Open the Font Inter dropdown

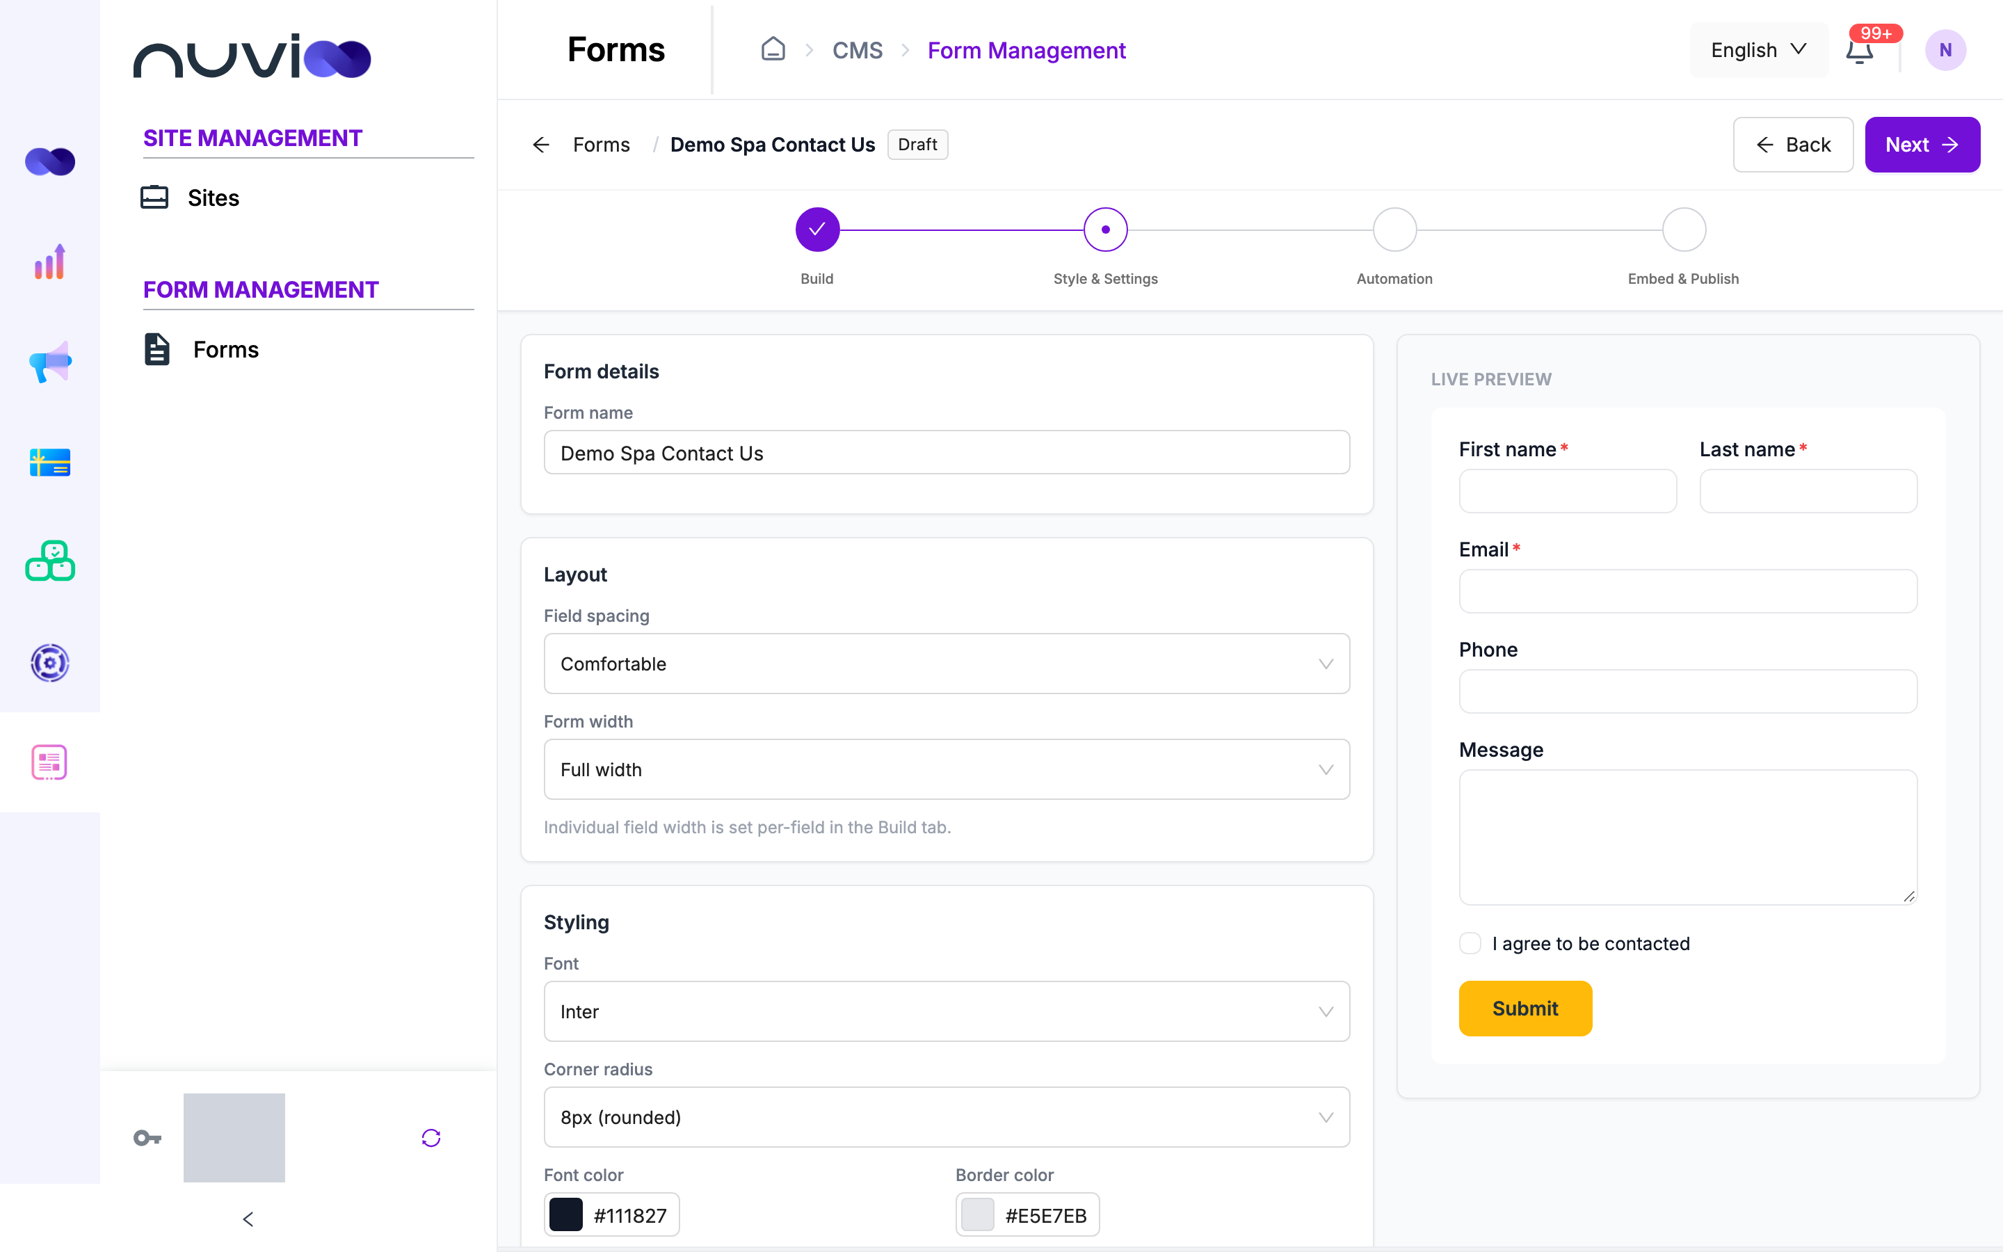pos(947,1011)
